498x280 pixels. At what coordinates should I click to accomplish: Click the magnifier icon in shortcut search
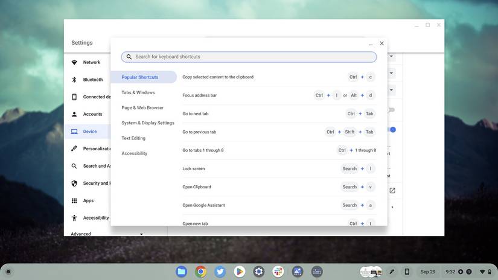(x=129, y=57)
